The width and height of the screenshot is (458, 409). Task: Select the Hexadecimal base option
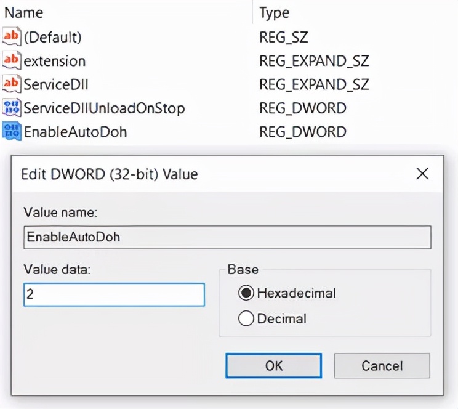click(x=246, y=293)
